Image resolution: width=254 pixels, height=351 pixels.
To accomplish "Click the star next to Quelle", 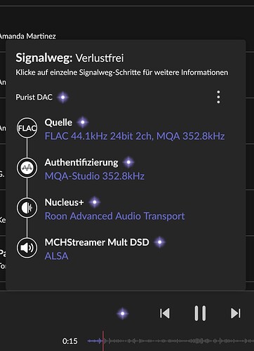I will (83, 122).
